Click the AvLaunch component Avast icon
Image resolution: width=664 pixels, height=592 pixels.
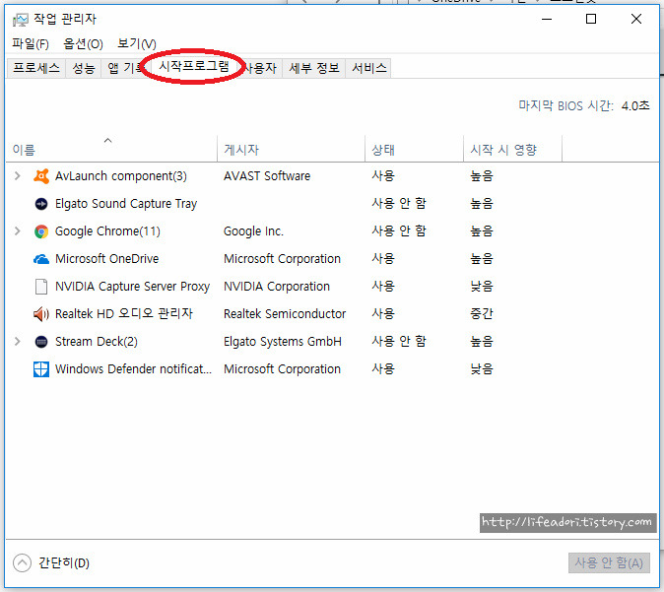pos(41,176)
